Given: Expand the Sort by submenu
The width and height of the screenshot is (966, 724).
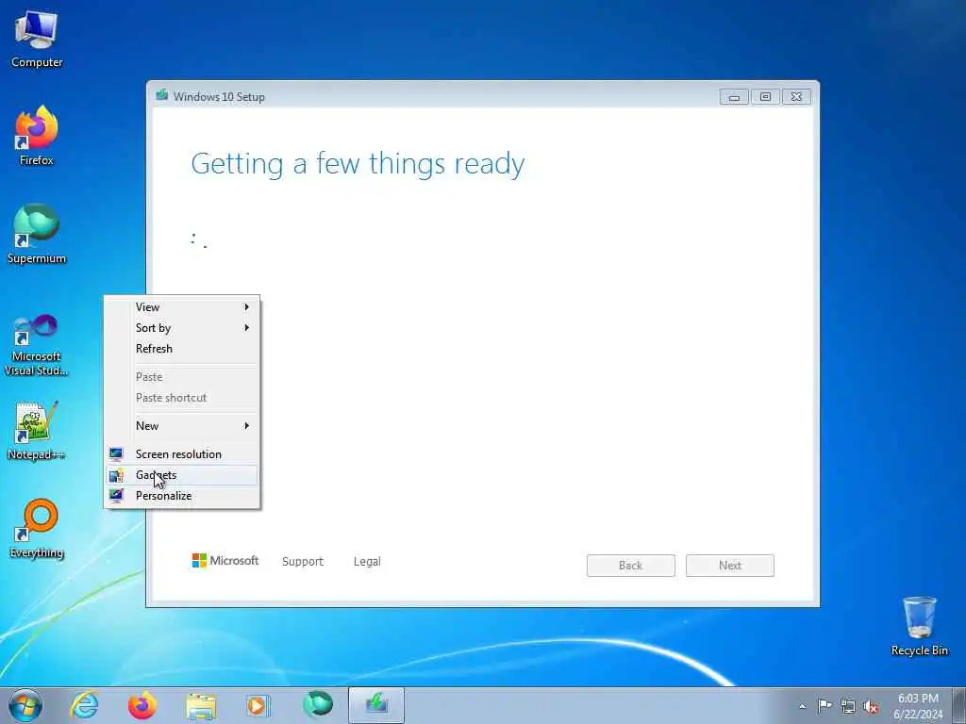Looking at the screenshot, I should pyautogui.click(x=182, y=327).
